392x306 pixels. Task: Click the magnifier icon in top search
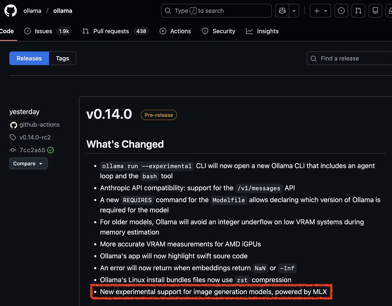click(x=168, y=11)
